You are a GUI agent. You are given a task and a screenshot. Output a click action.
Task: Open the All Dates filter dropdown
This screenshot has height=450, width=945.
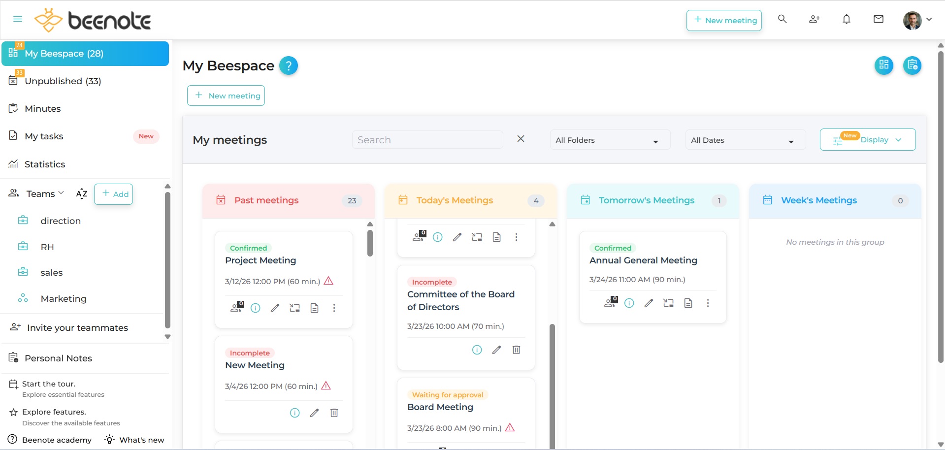coord(745,140)
